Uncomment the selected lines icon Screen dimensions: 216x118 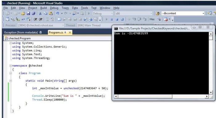click(52, 19)
